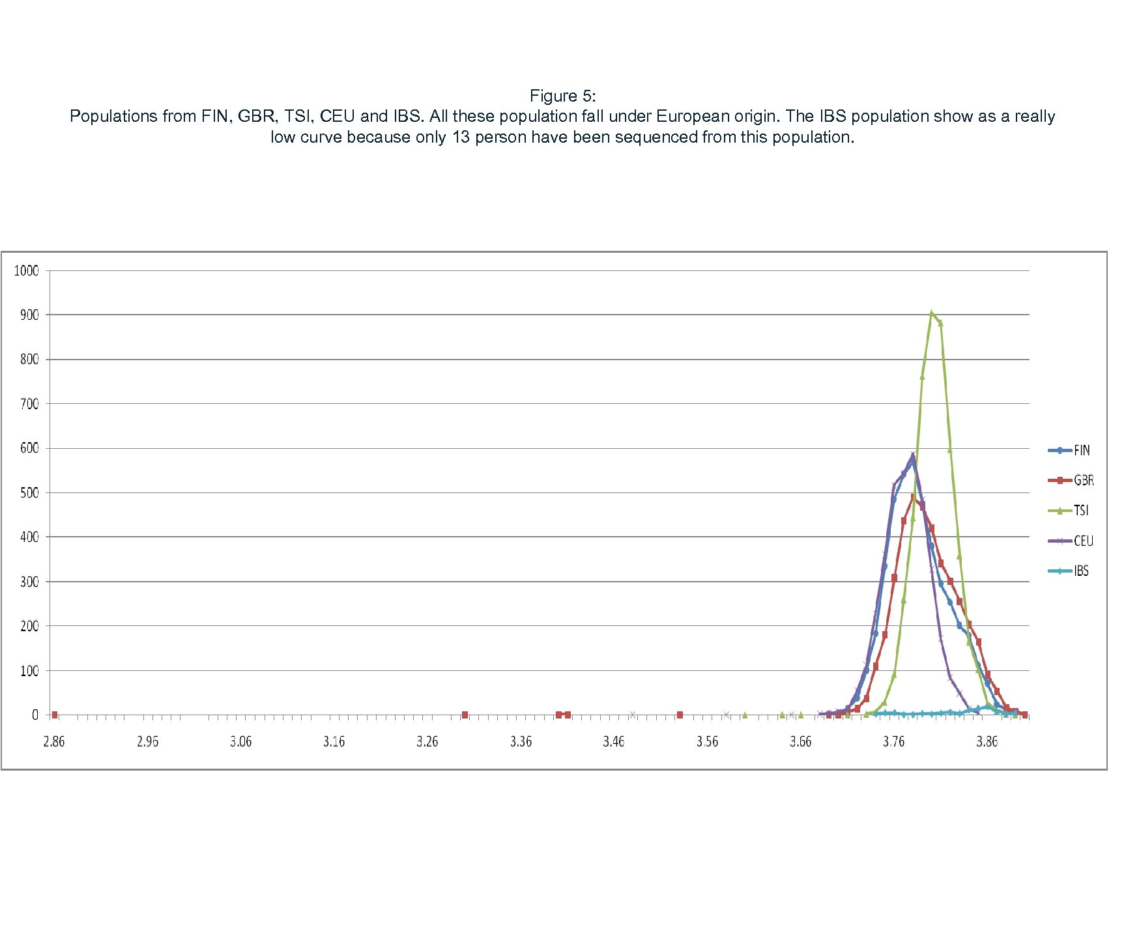
Task: Click the x-axis label 2.96
Action: pyautogui.click(x=147, y=741)
